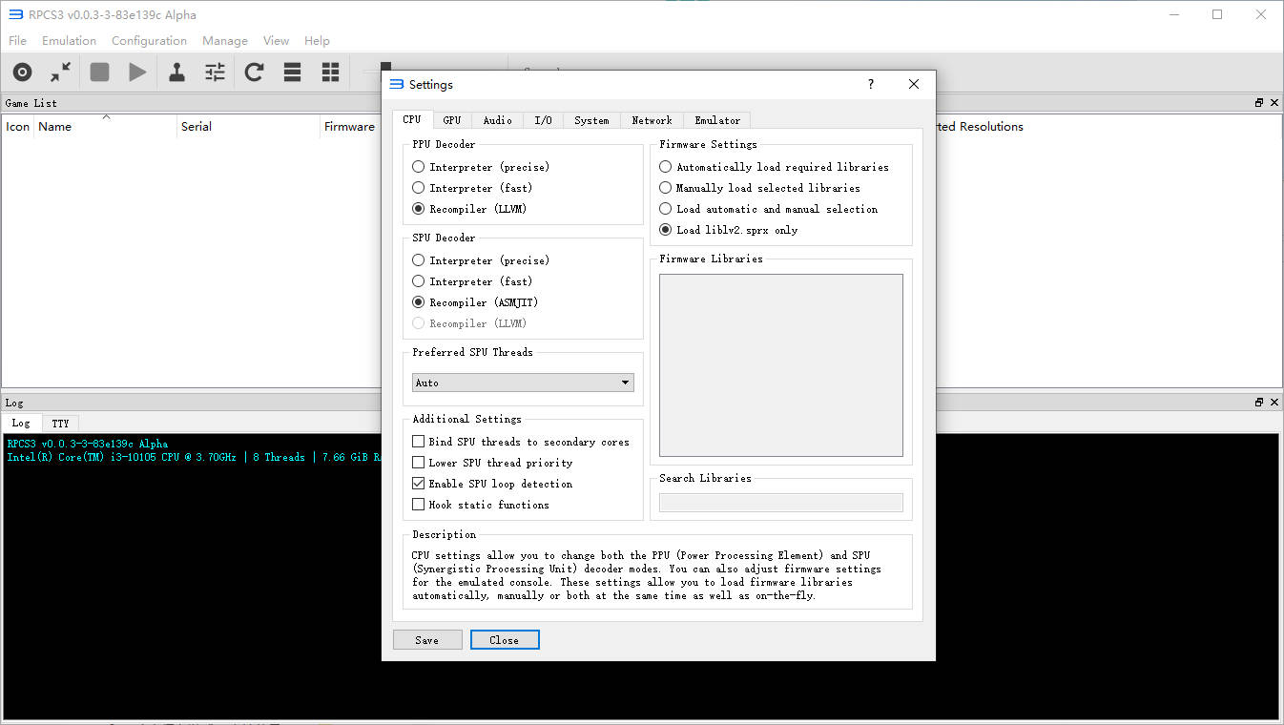Image resolution: width=1284 pixels, height=725 pixels.
Task: Select PPU Interpreter (precise) option
Action: 481,167
